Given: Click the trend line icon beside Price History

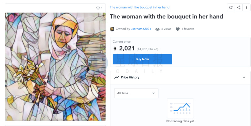Looking at the screenshot, I should pyautogui.click(x=116, y=77).
